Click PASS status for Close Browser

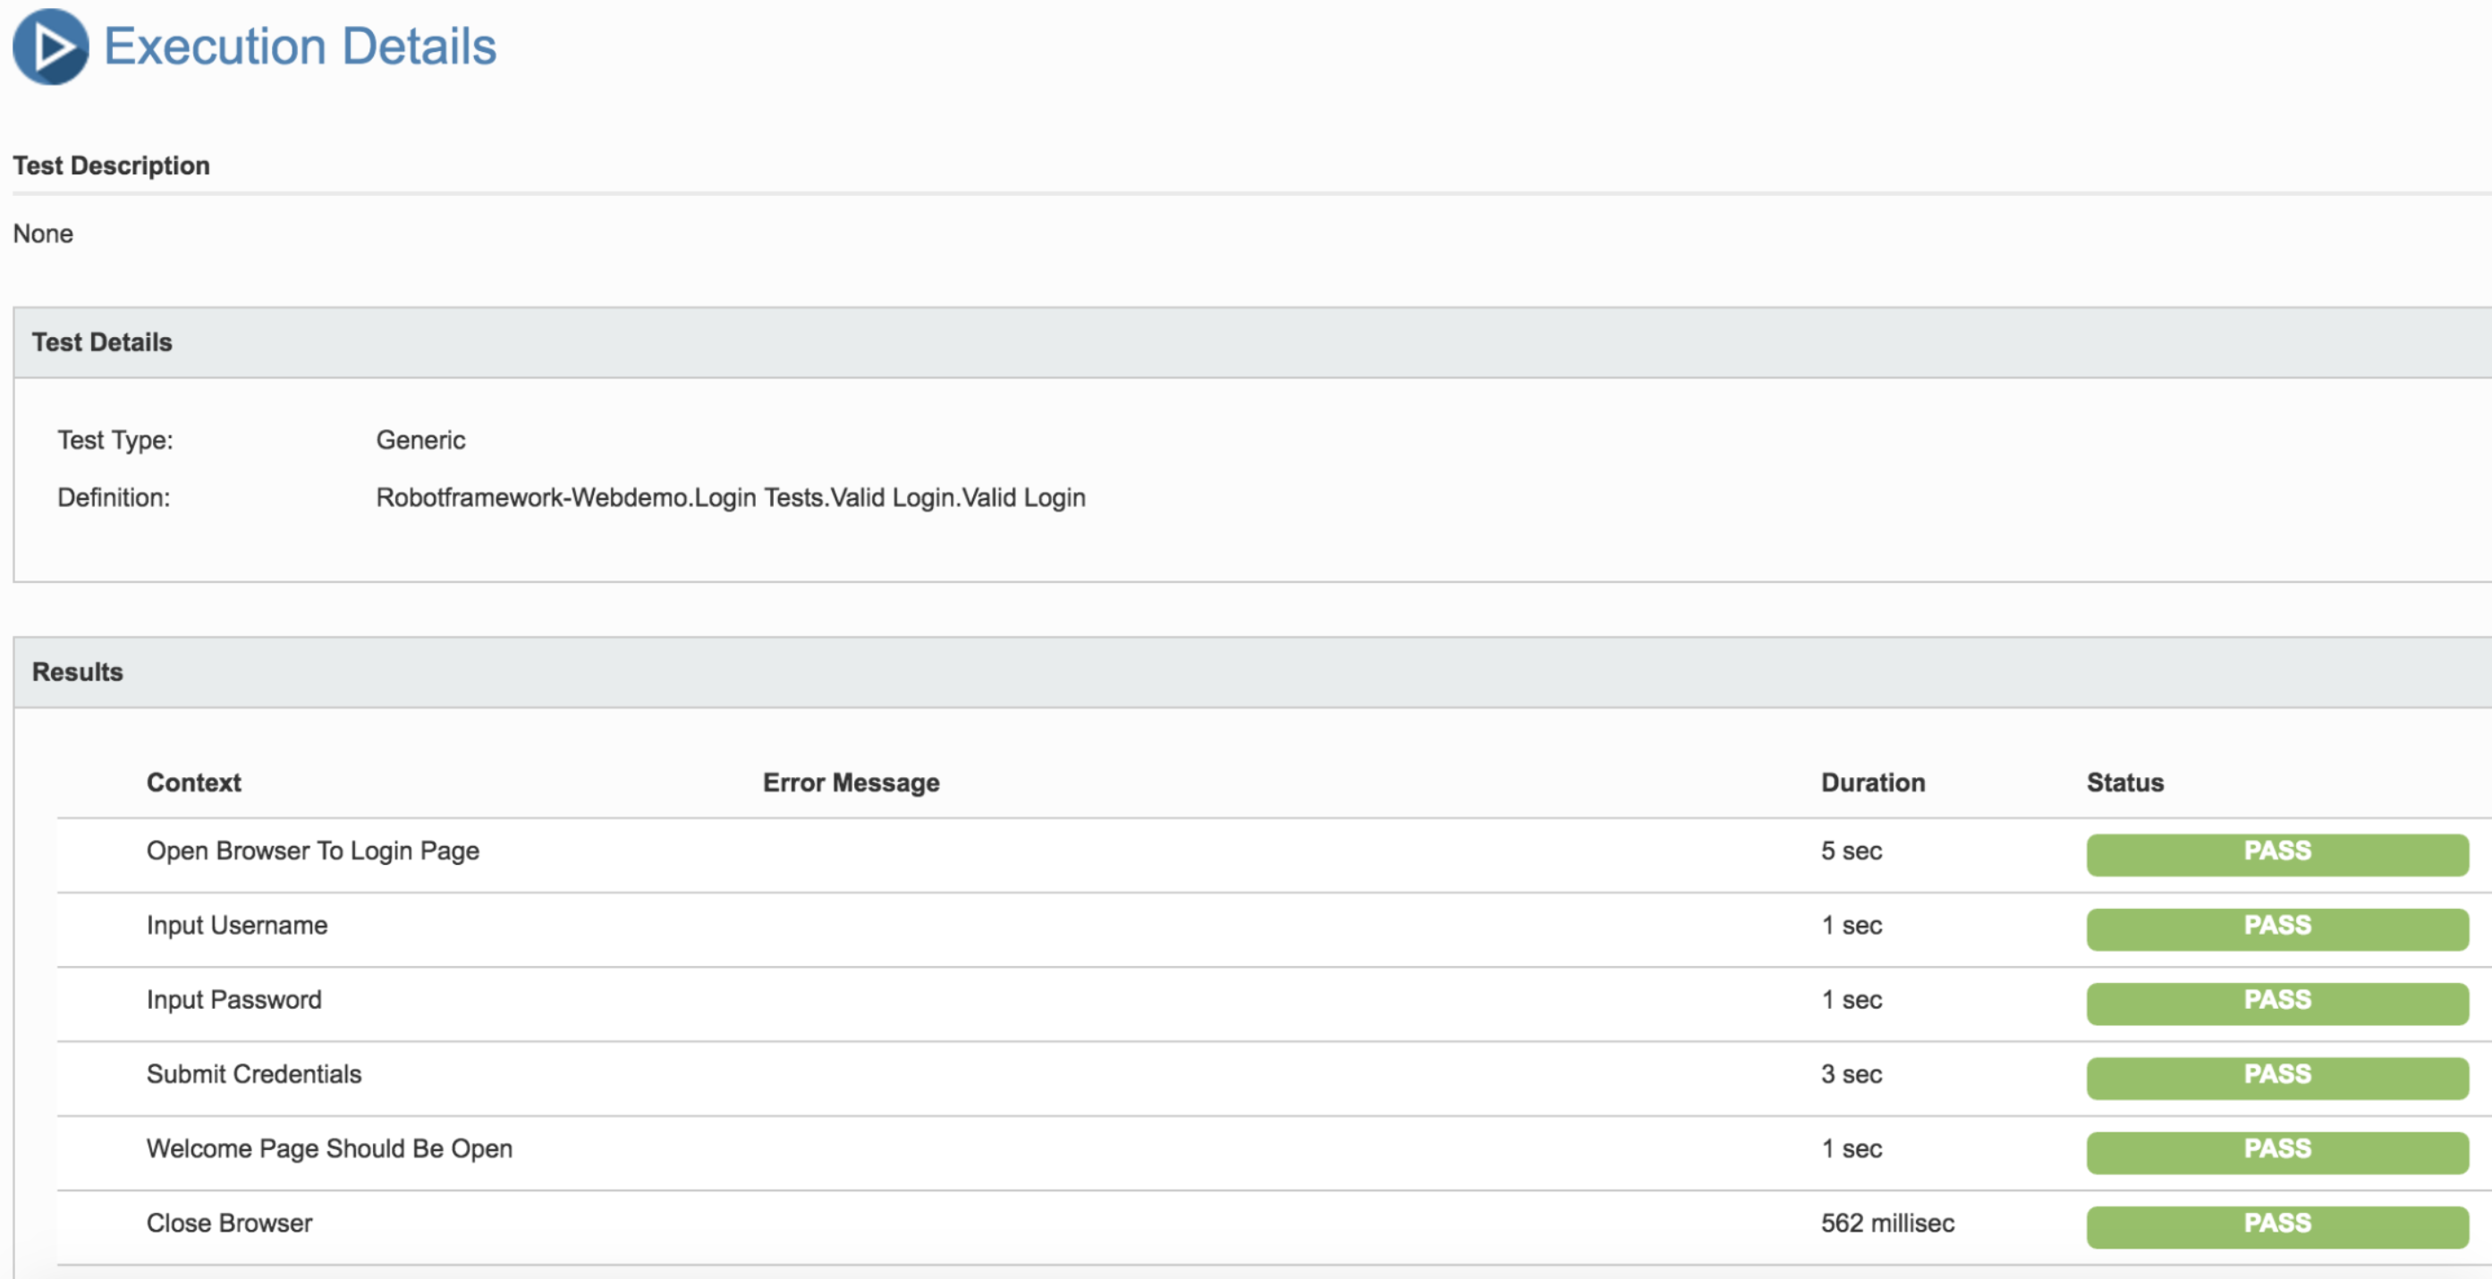click(x=2277, y=1228)
